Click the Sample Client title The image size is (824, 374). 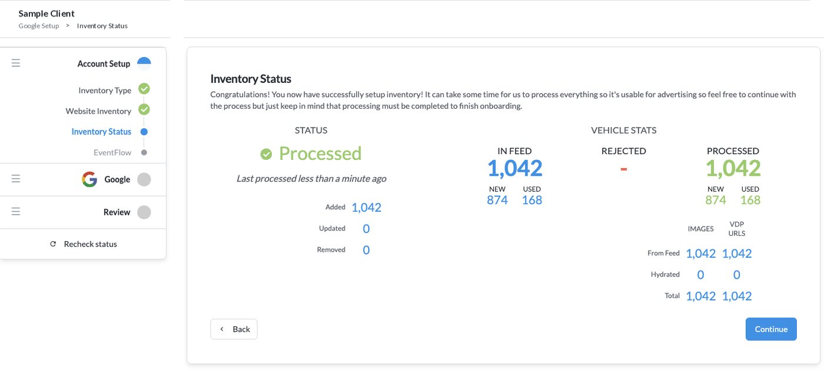coord(46,13)
